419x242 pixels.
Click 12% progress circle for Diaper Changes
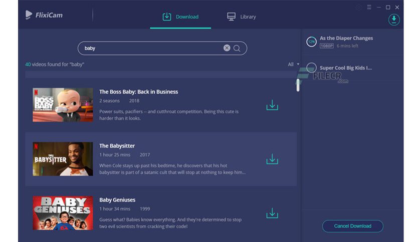coord(312,42)
